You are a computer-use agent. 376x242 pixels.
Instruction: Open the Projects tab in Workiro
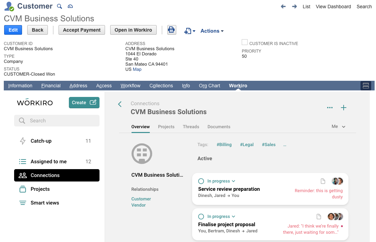tap(166, 126)
